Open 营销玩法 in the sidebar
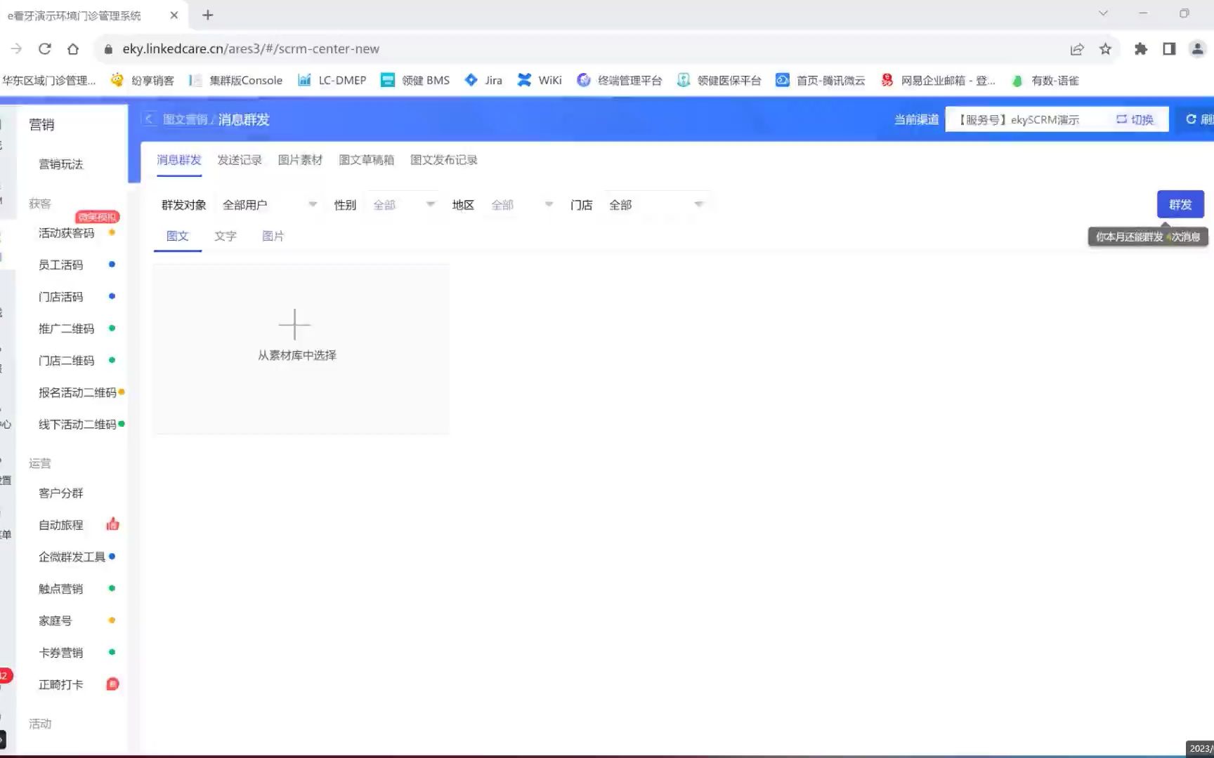 tap(61, 164)
